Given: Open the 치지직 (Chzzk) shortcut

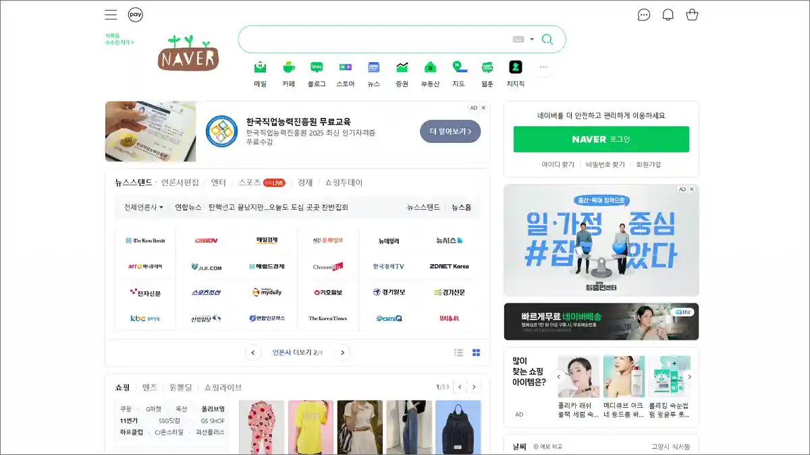Looking at the screenshot, I should click(516, 74).
